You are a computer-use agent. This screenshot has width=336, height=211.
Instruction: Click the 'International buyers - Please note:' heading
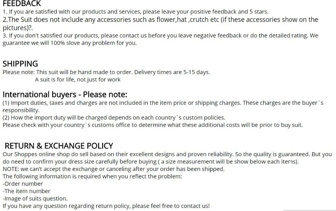click(65, 94)
